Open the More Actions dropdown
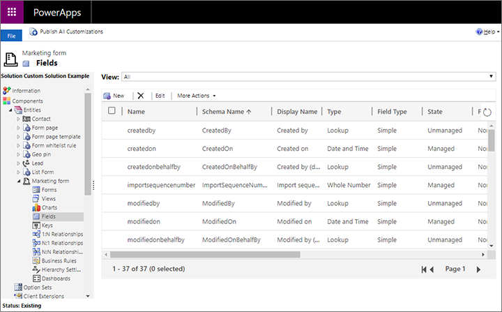Image resolution: width=502 pixels, height=312 pixels. pyautogui.click(x=196, y=96)
